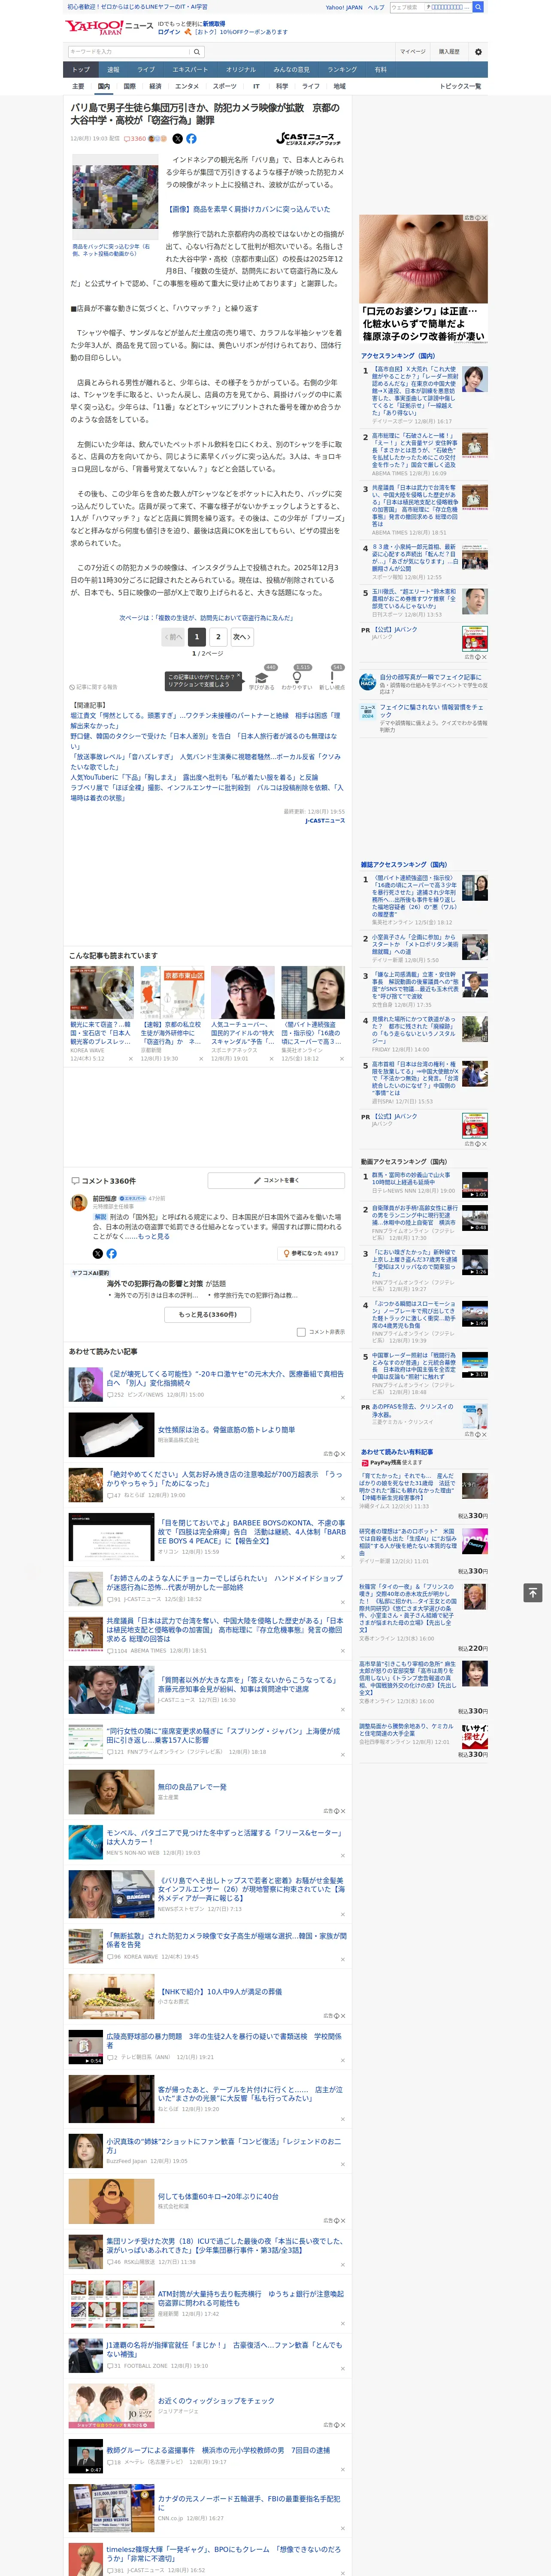Screen dimensions: 551x2576
Task: Open the 3360 comments counter icon
Action: pyautogui.click(x=135, y=139)
